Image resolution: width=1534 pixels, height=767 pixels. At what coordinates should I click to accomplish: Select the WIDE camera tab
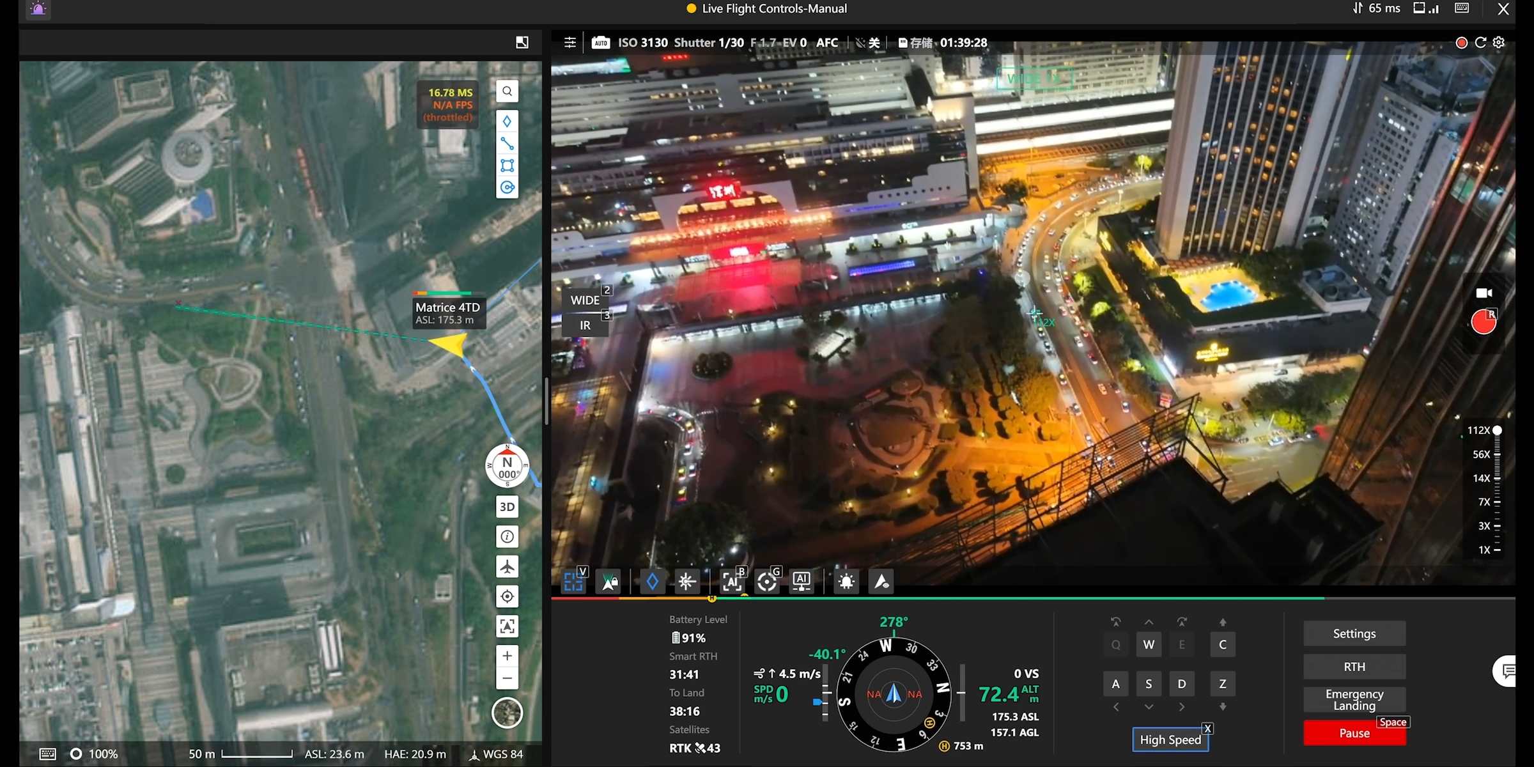click(585, 299)
